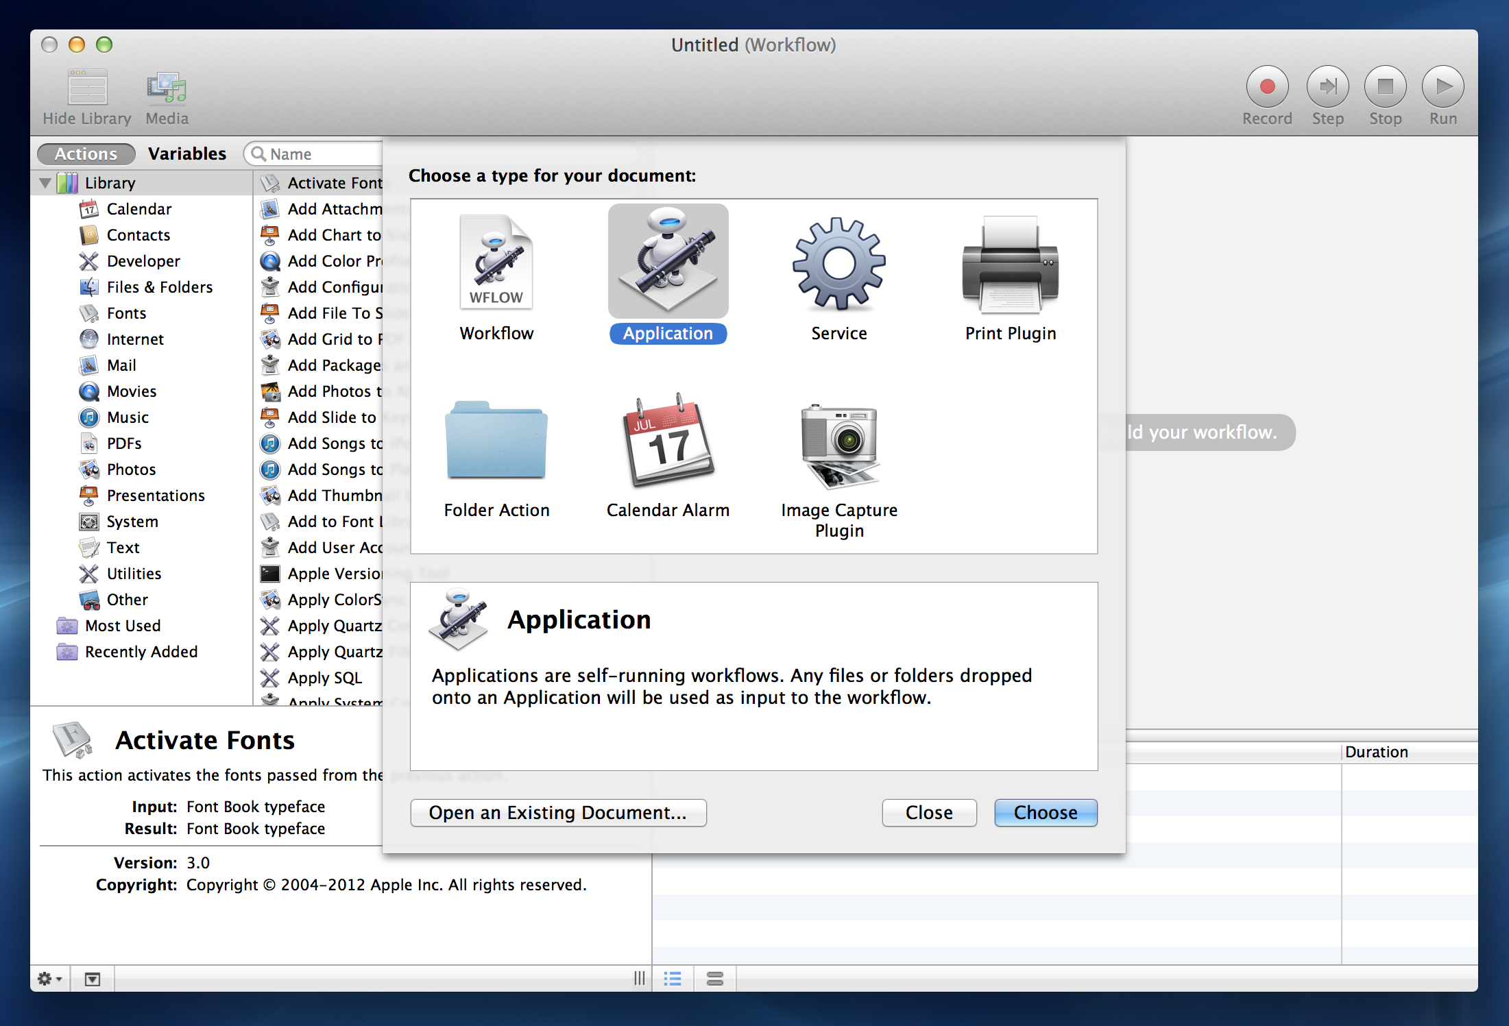The height and width of the screenshot is (1026, 1509).
Task: Zoom the window with green button
Action: [104, 45]
